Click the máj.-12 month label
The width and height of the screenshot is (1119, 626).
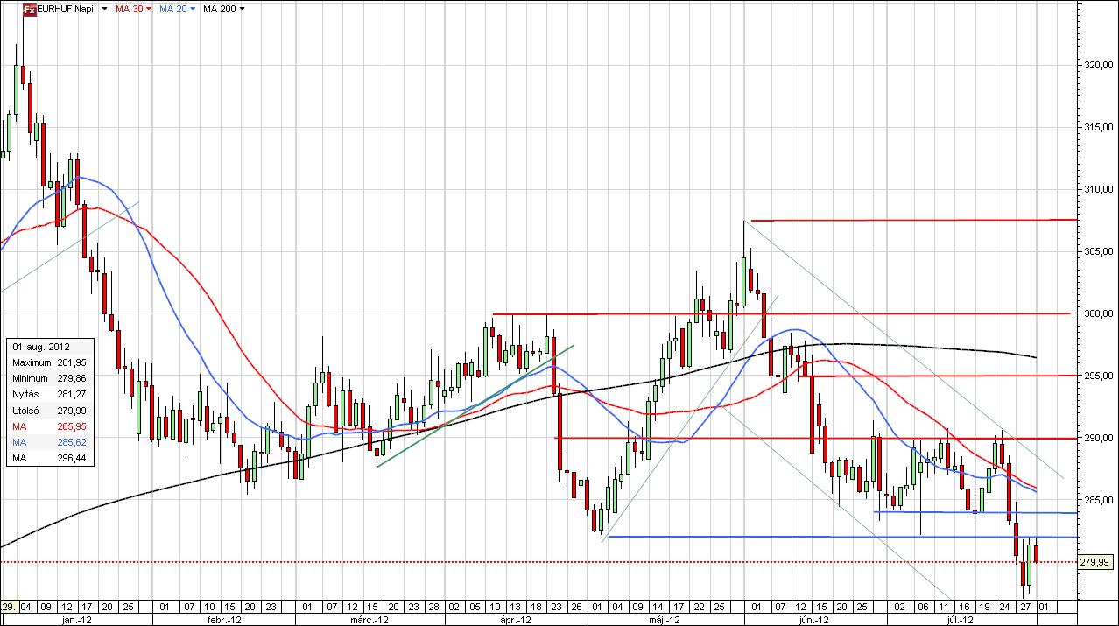(x=665, y=619)
